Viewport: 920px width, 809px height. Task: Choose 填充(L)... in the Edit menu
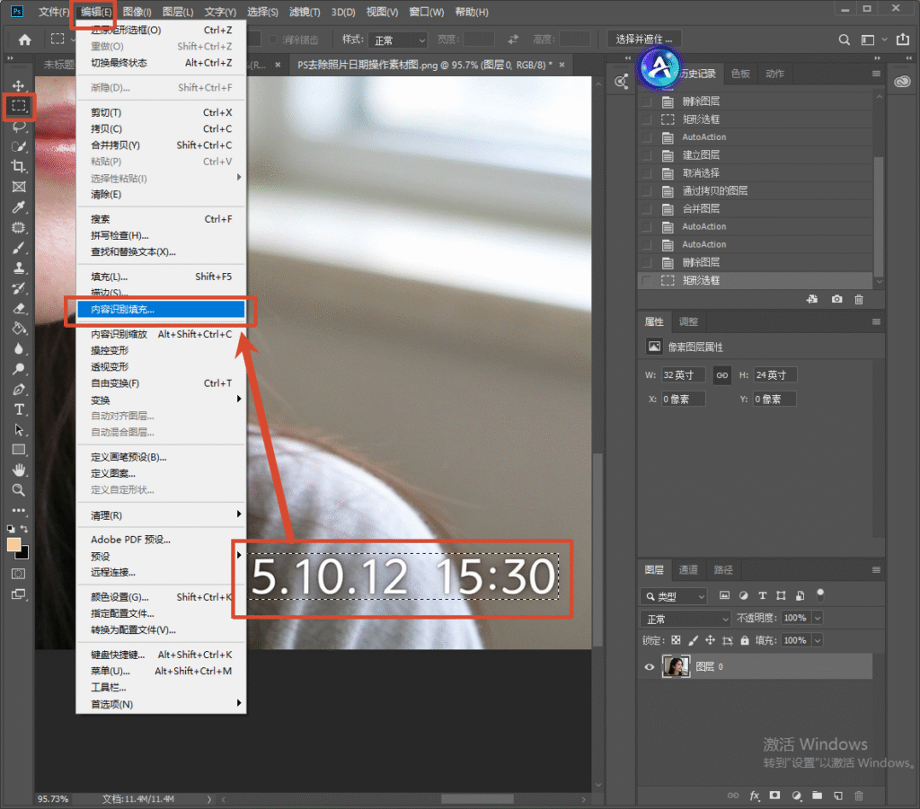click(161, 277)
